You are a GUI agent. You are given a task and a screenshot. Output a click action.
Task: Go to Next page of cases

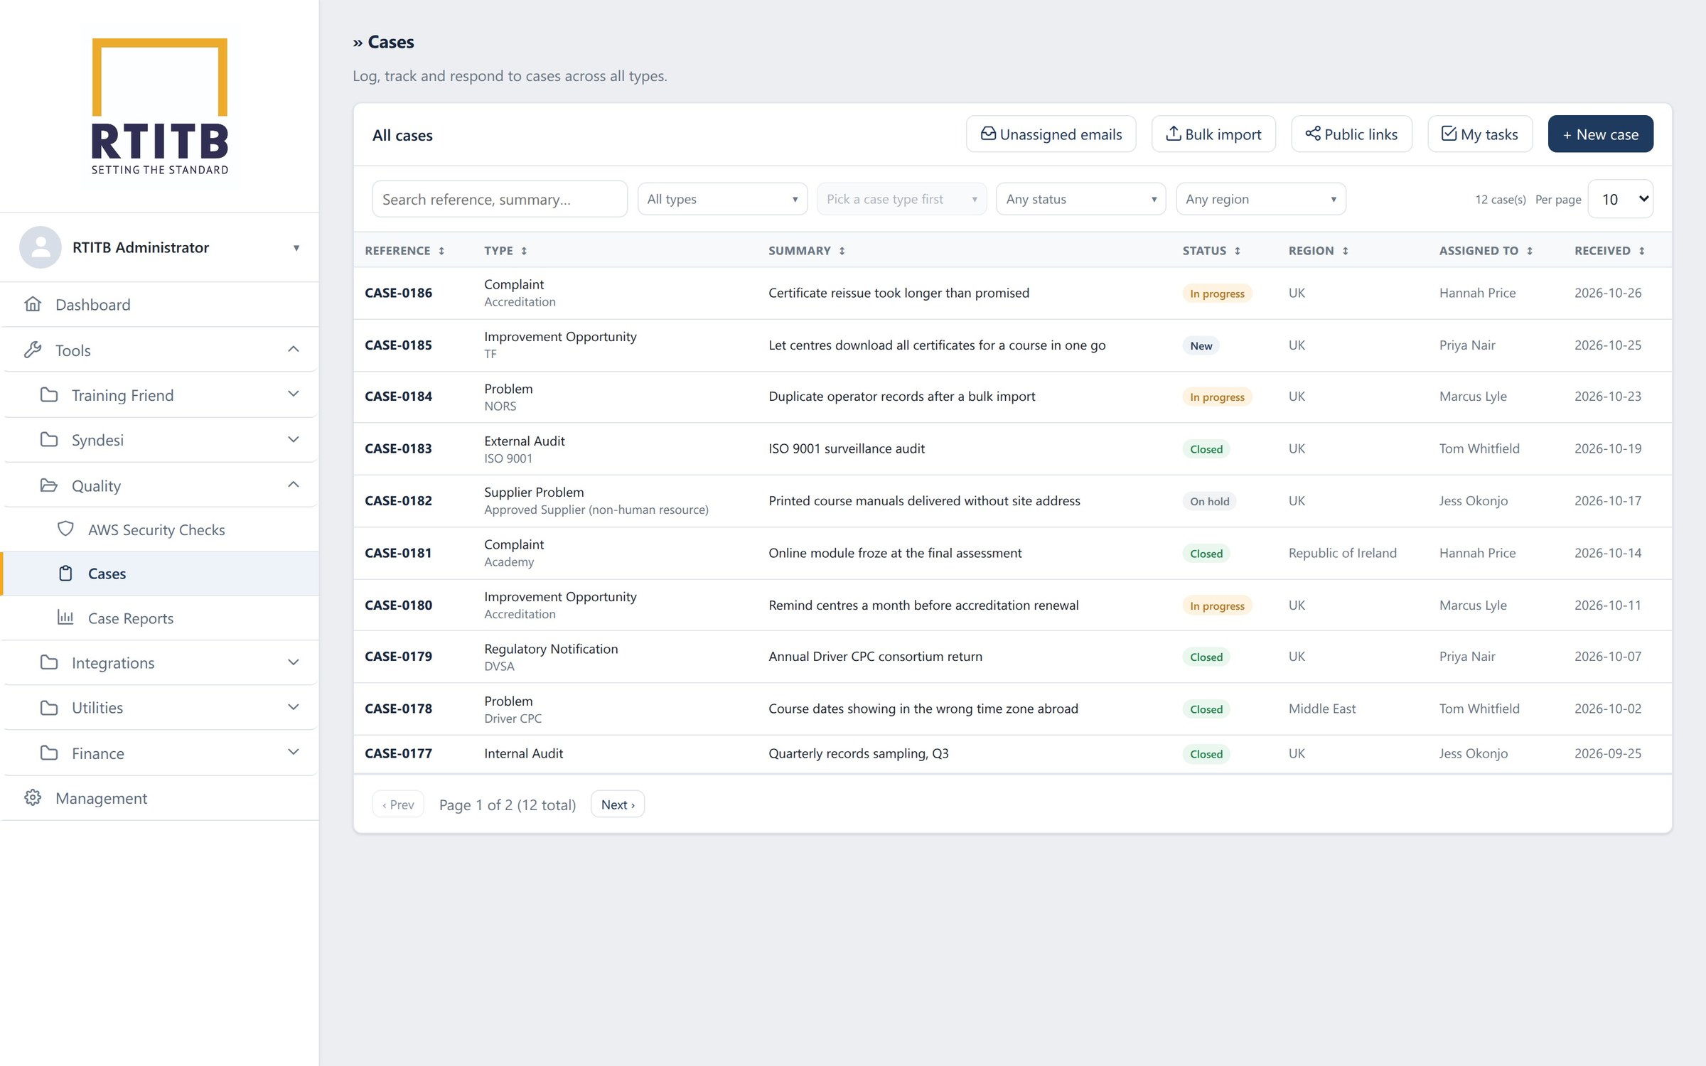(x=618, y=804)
